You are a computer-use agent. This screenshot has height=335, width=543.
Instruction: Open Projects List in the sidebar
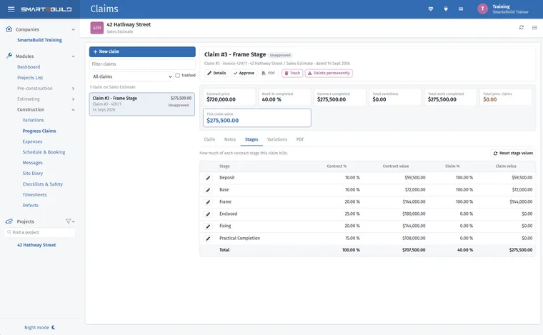tap(30, 78)
